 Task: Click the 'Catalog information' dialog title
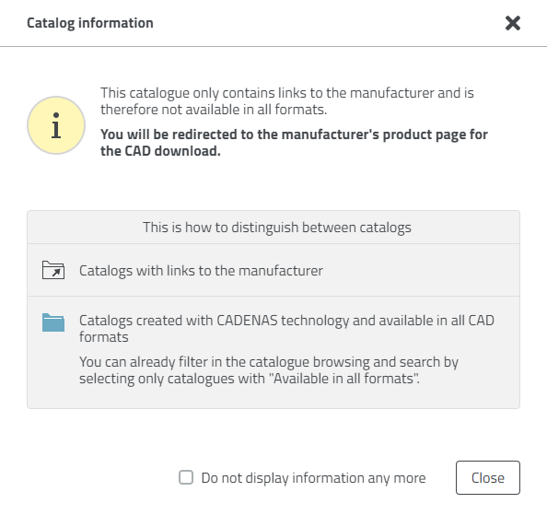coord(90,23)
